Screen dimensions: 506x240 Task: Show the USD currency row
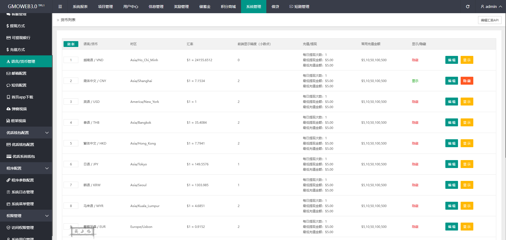point(467,102)
